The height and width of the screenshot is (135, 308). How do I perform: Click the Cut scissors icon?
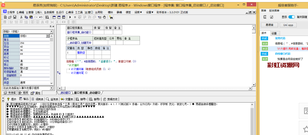(21, 17)
